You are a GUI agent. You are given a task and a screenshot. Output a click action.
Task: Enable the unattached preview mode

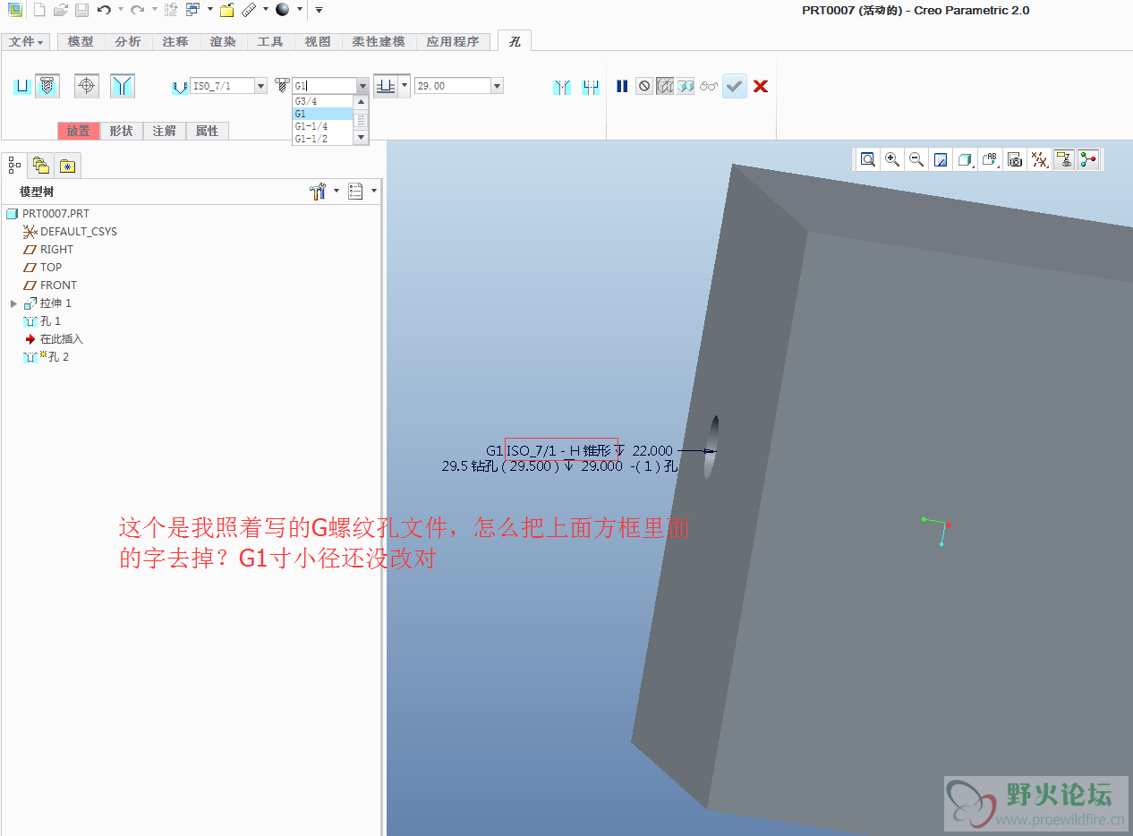pos(665,86)
